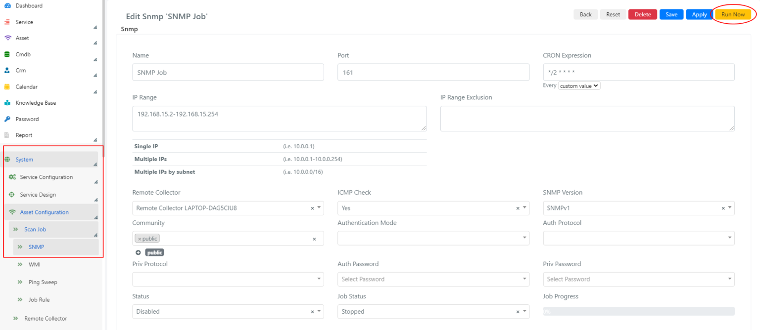760x330 pixels.
Task: Click the Run Now button
Action: pyautogui.click(x=733, y=14)
